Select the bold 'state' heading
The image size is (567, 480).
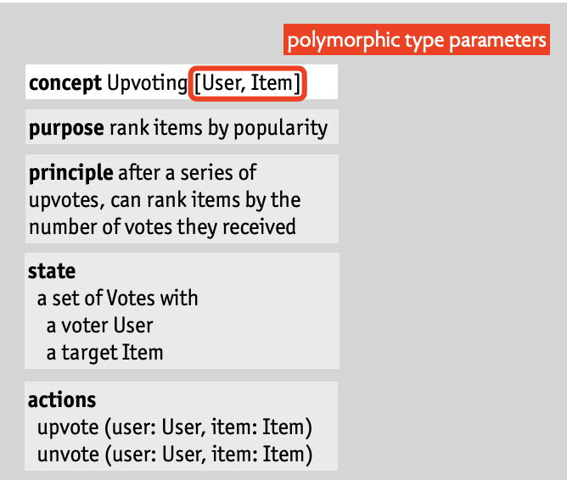[x=52, y=271]
